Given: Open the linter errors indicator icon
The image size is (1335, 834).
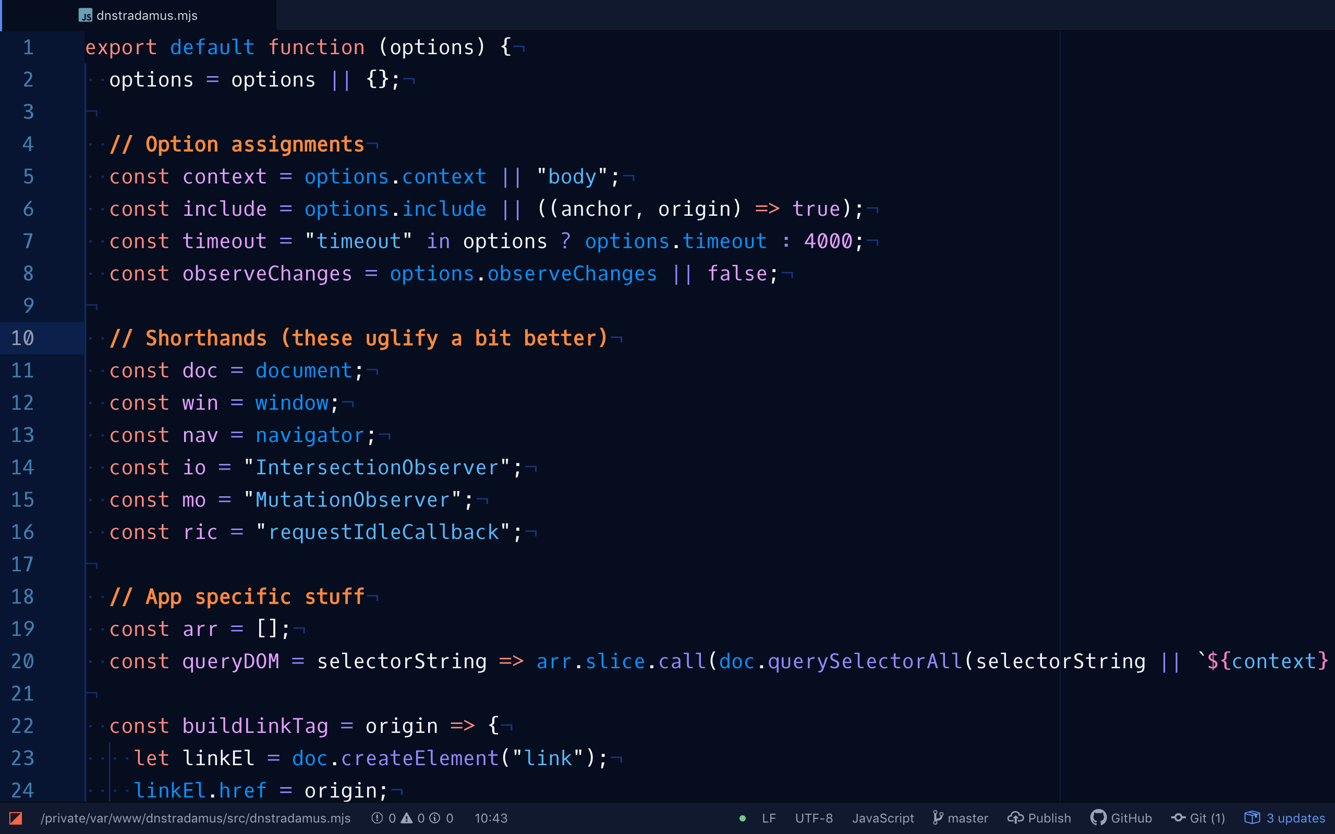Looking at the screenshot, I should point(378,818).
